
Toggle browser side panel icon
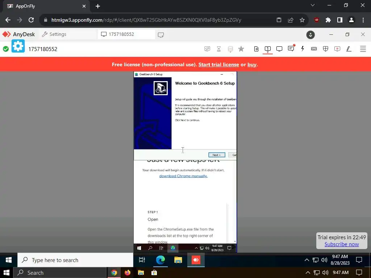pyautogui.click(x=340, y=20)
